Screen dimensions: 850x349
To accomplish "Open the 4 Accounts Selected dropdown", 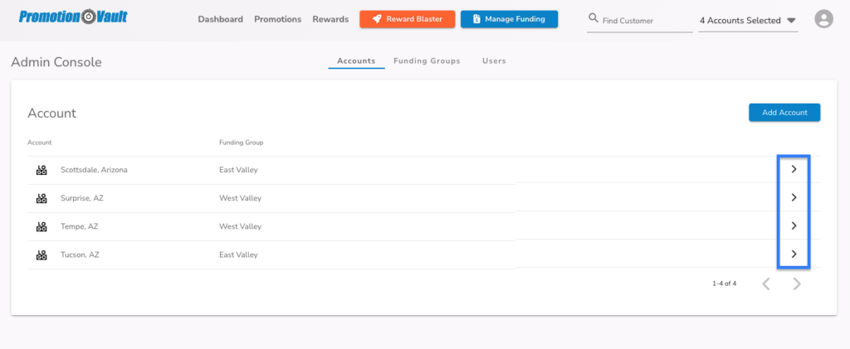I will point(748,21).
